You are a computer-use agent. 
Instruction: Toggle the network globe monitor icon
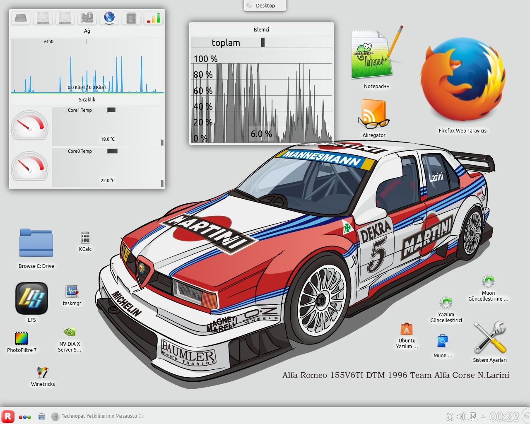click(x=109, y=18)
